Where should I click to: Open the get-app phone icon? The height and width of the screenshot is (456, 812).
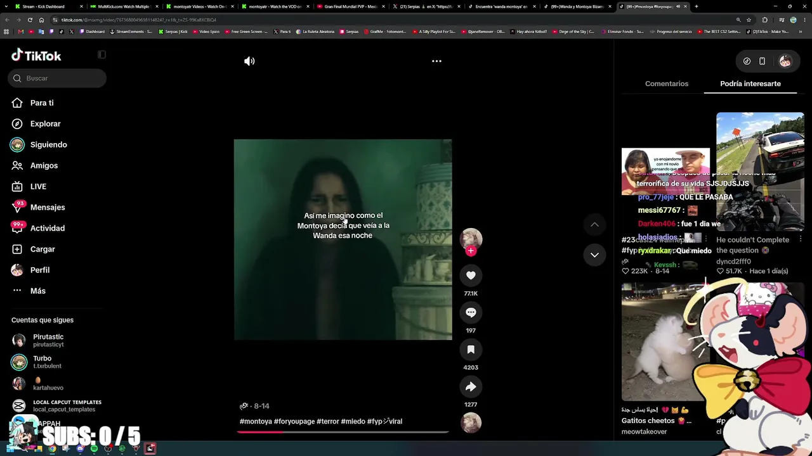pos(762,61)
